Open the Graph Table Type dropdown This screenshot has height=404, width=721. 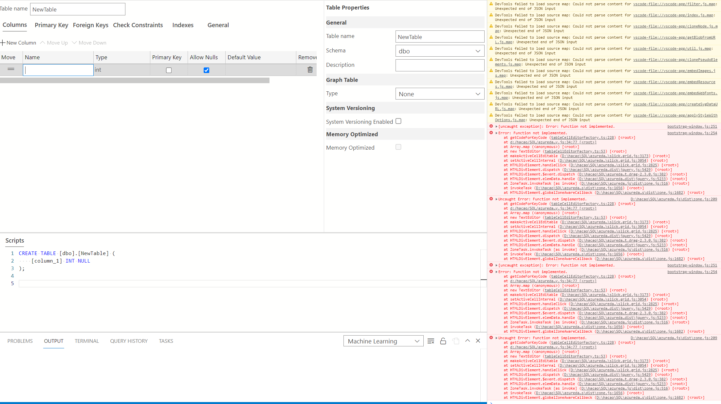pyautogui.click(x=439, y=94)
